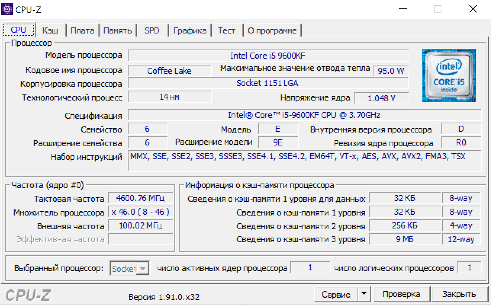Image resolution: width=491 pixels, height=305 pixels.
Task: Switch to the CPU tab
Action: 19,30
